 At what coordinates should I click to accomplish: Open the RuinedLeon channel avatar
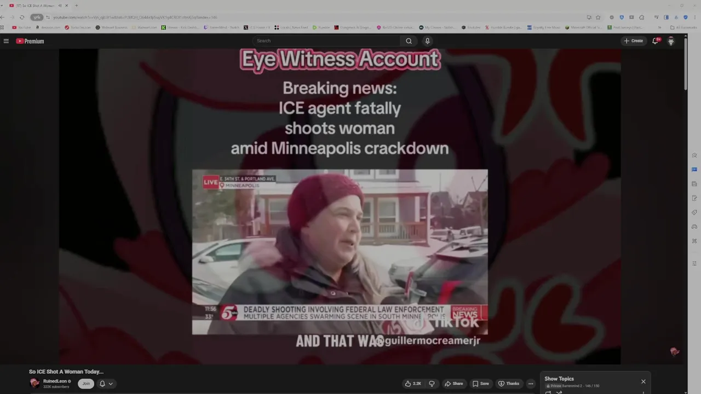[35, 384]
